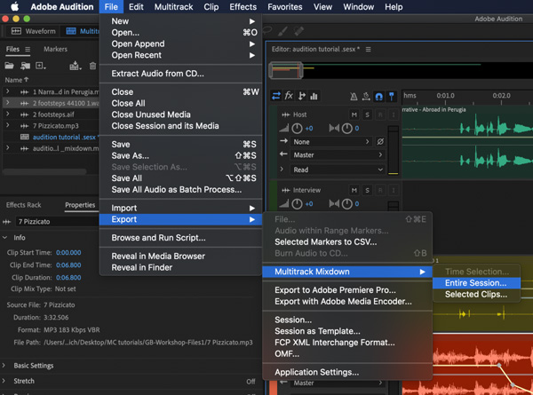Image resolution: width=533 pixels, height=395 pixels.
Task: Click the Insert into Multitrack icon
Action: [75, 66]
